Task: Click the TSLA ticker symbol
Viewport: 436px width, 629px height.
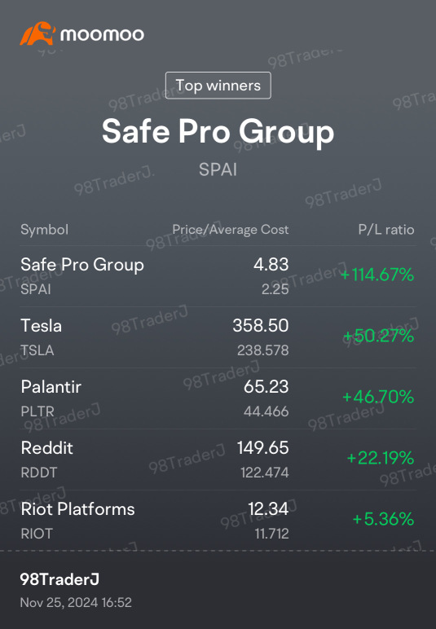Action: (37, 350)
